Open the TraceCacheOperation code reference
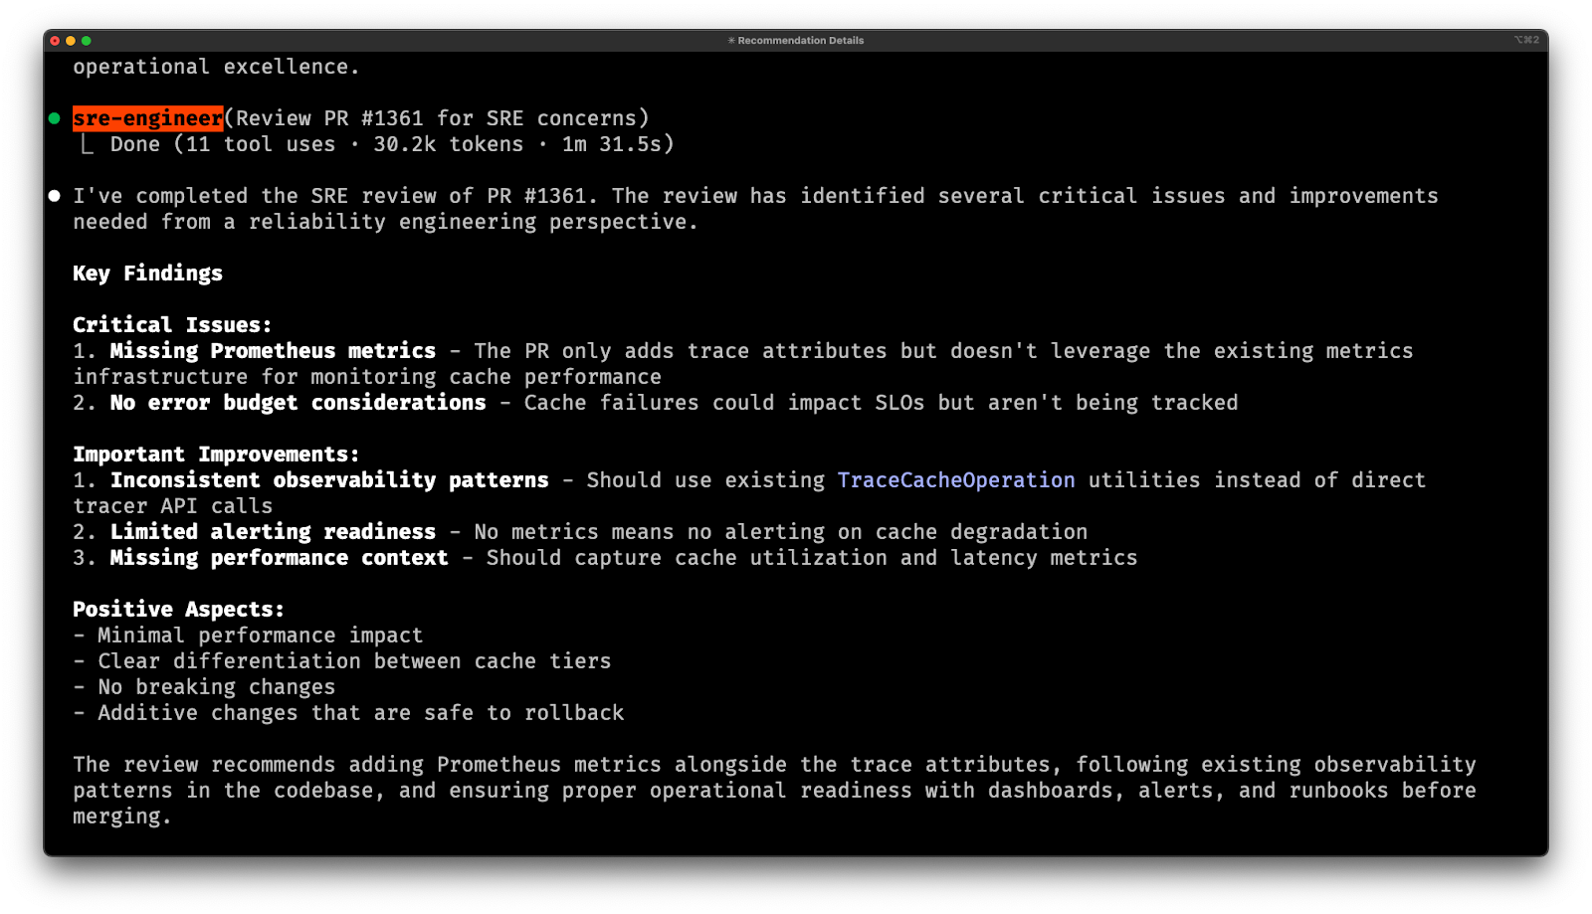Image resolution: width=1592 pixels, height=914 pixels. 955,480
